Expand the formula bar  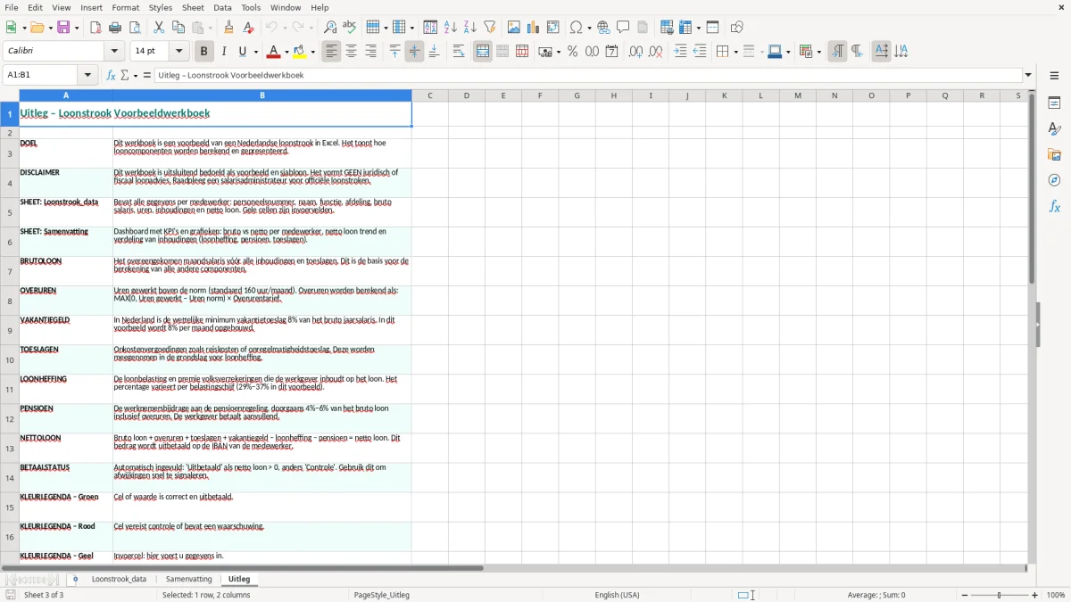tap(1029, 75)
